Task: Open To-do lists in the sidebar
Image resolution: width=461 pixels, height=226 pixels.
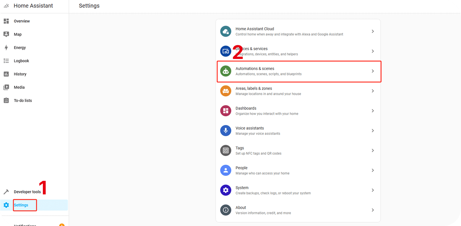Action: pyautogui.click(x=34, y=100)
